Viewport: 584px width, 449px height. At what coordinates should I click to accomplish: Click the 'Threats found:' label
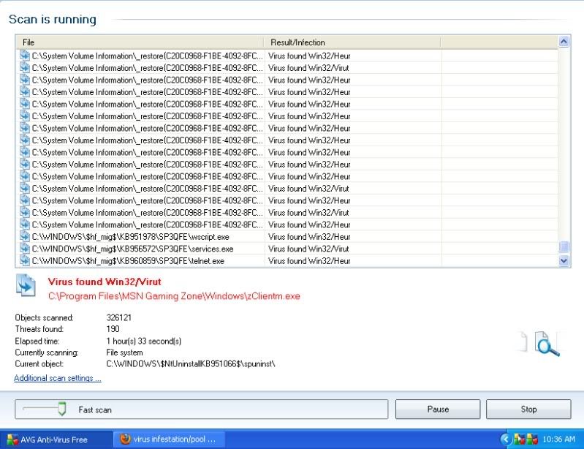point(39,329)
